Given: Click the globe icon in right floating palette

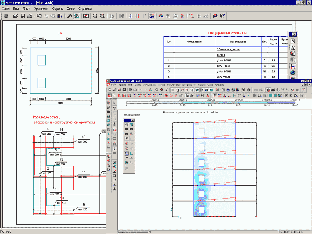Looking at the screenshot, I should [292, 73].
